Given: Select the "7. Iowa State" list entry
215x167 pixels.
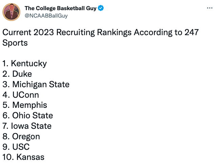Looking at the screenshot, I should pos(27,126).
